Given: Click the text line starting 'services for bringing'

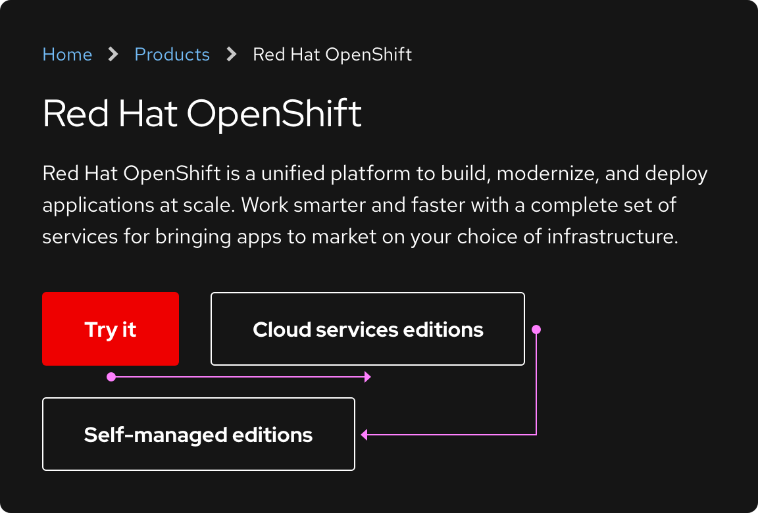Looking at the screenshot, I should coord(359,237).
